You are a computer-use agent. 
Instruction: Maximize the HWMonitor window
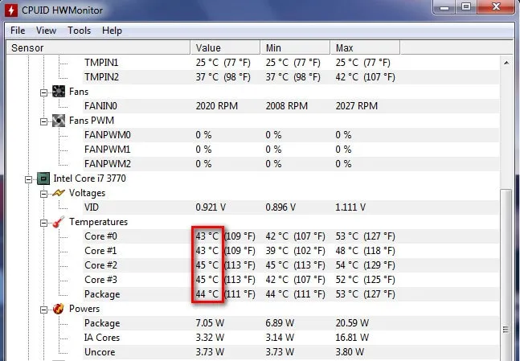[466, 6]
